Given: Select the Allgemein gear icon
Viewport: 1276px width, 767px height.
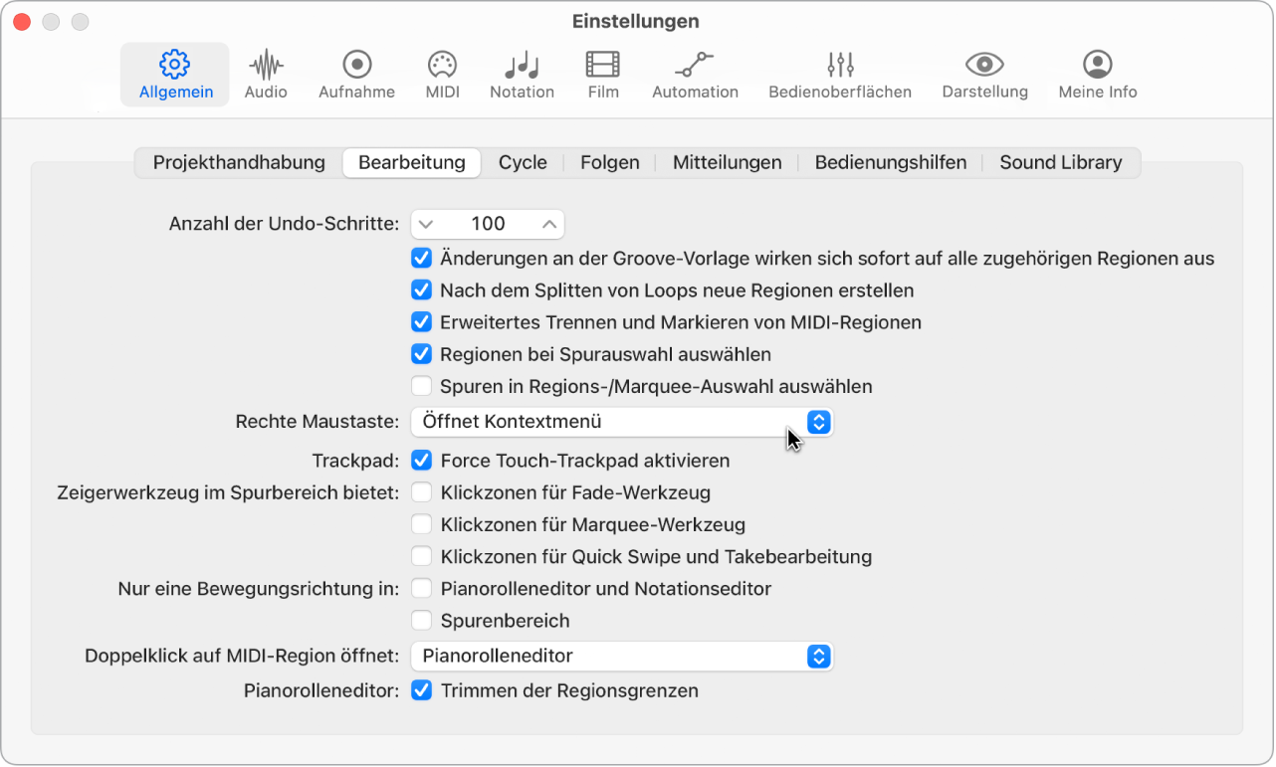Looking at the screenshot, I should pyautogui.click(x=174, y=72).
